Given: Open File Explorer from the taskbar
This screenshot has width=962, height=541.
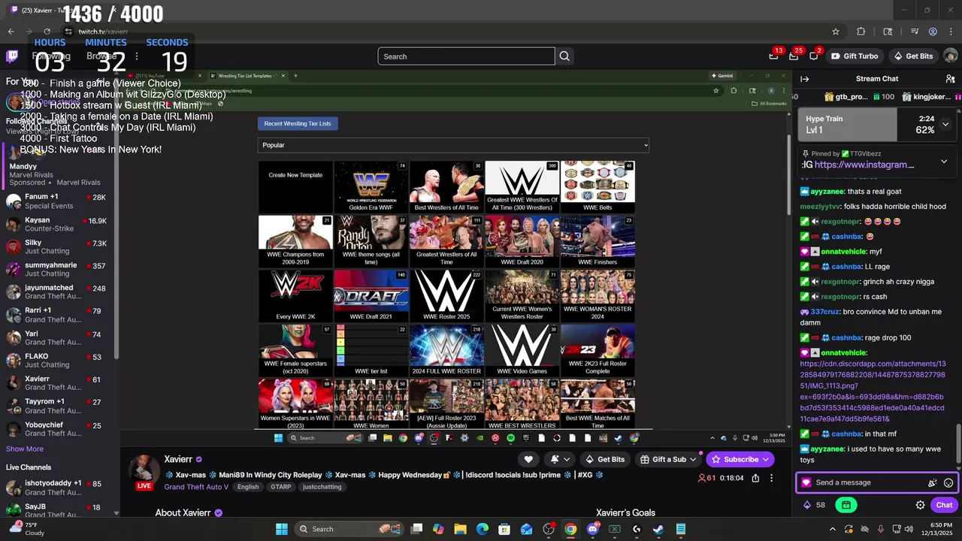Looking at the screenshot, I should 460,529.
